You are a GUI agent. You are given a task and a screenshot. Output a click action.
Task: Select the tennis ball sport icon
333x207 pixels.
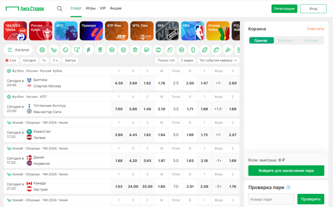coord(65,50)
